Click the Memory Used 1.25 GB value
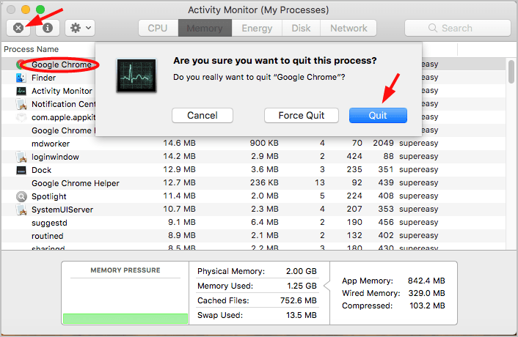The image size is (518, 337). (x=302, y=286)
